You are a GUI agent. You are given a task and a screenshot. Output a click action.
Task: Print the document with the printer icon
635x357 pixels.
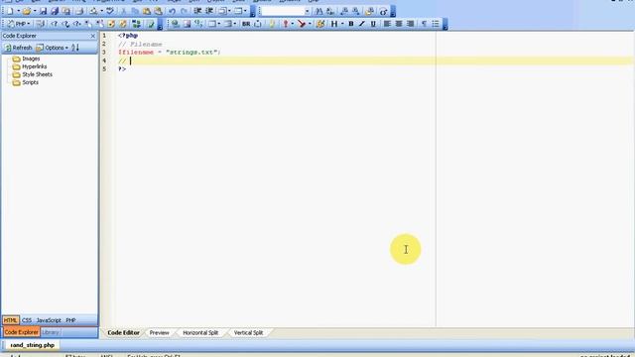click(79, 11)
